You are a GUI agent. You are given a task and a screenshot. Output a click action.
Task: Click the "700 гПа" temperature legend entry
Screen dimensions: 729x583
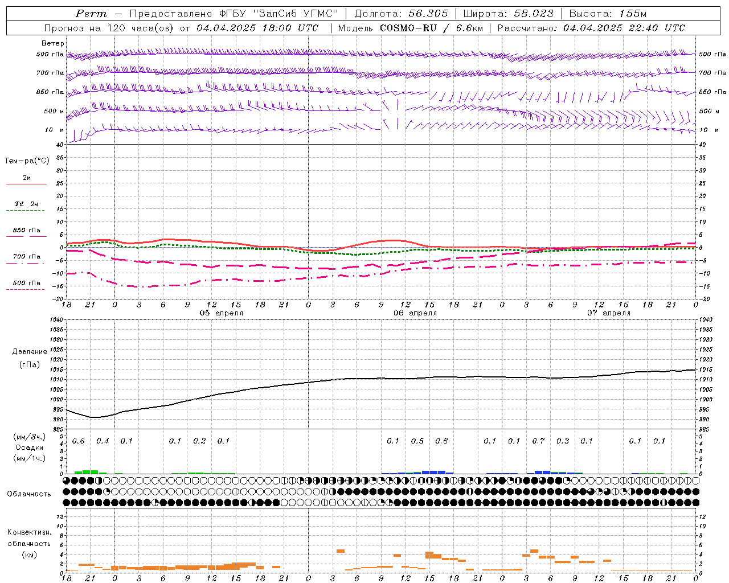pyautogui.click(x=26, y=257)
